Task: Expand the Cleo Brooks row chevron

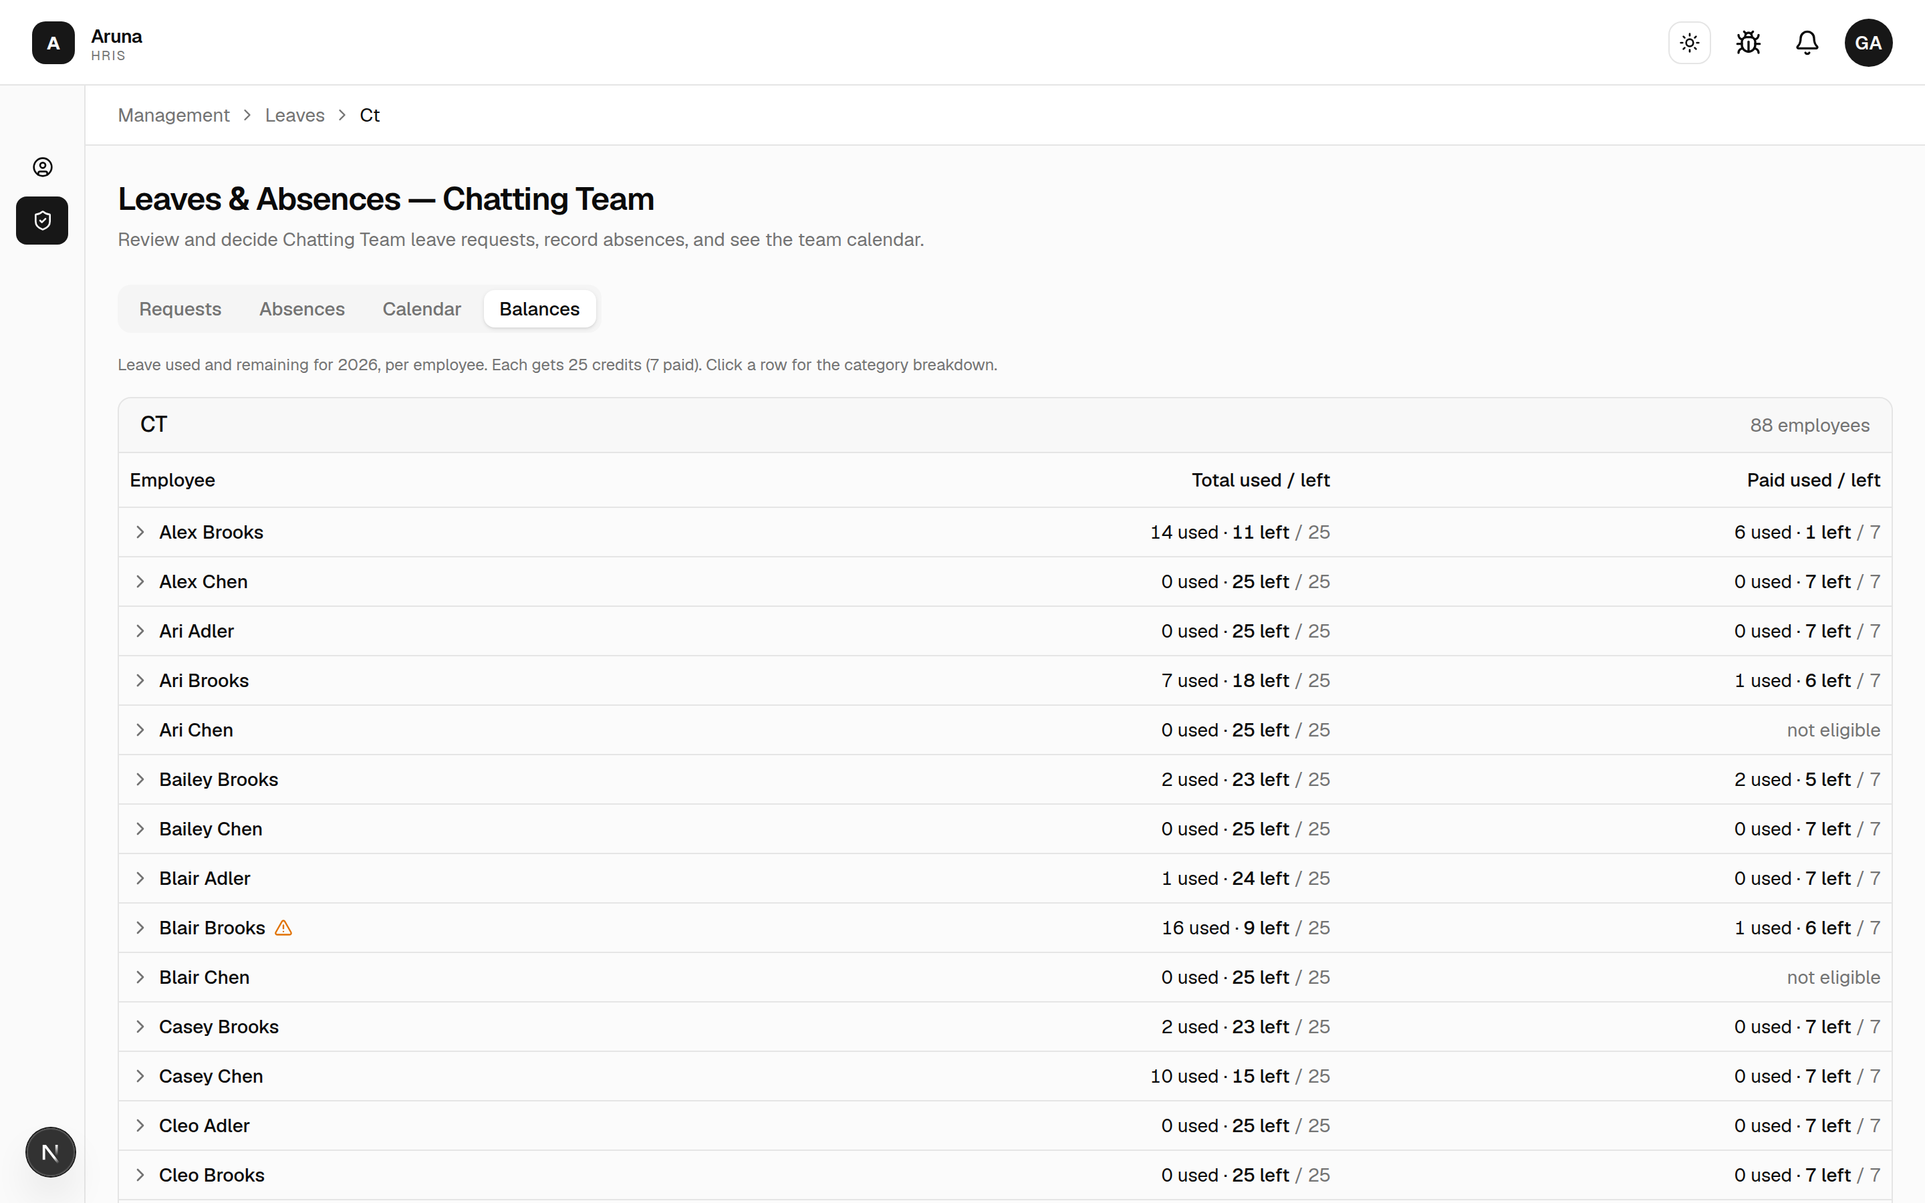Action: (140, 1175)
